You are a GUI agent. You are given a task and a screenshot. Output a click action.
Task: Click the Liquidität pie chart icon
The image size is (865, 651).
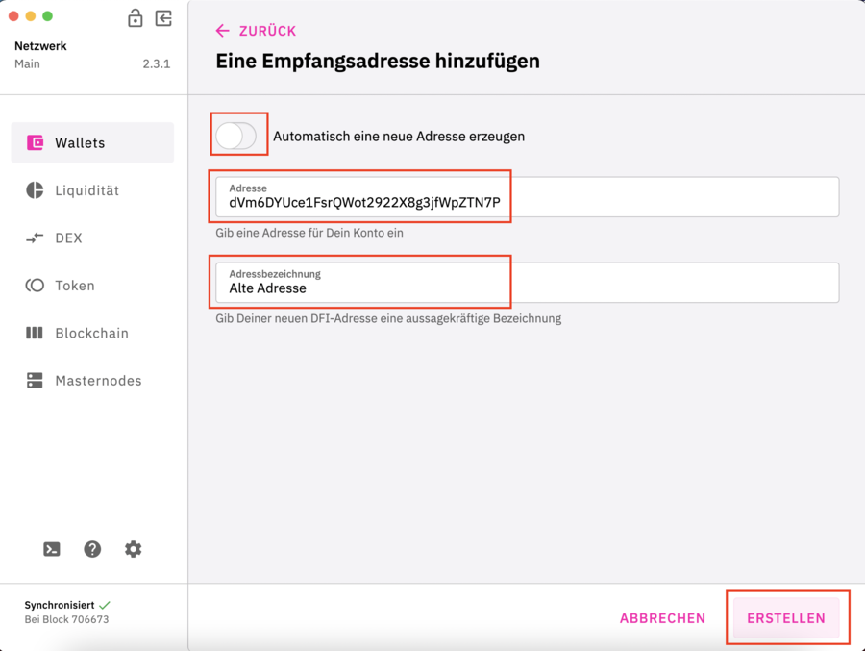36,190
